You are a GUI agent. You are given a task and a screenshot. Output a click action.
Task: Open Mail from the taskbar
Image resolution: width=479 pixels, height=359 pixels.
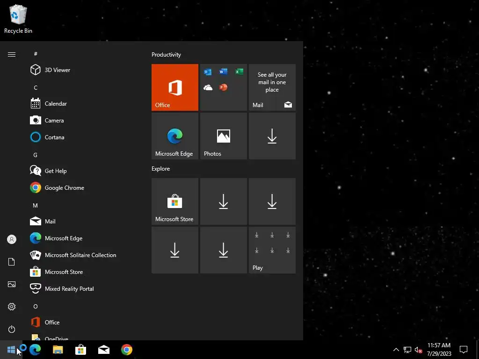click(x=103, y=350)
